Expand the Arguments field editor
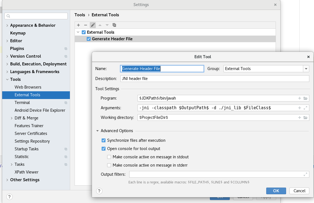Viewport: 314px width, 203px height. point(305,108)
